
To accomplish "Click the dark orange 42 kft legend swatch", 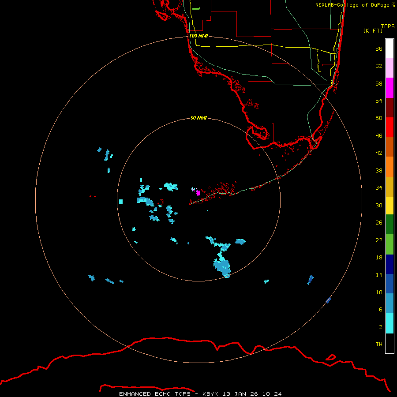I will click(390, 146).
